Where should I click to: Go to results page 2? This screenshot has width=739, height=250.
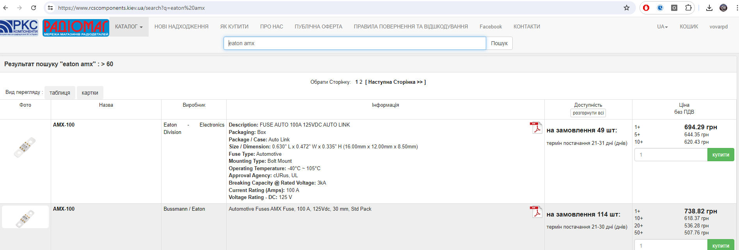click(361, 82)
